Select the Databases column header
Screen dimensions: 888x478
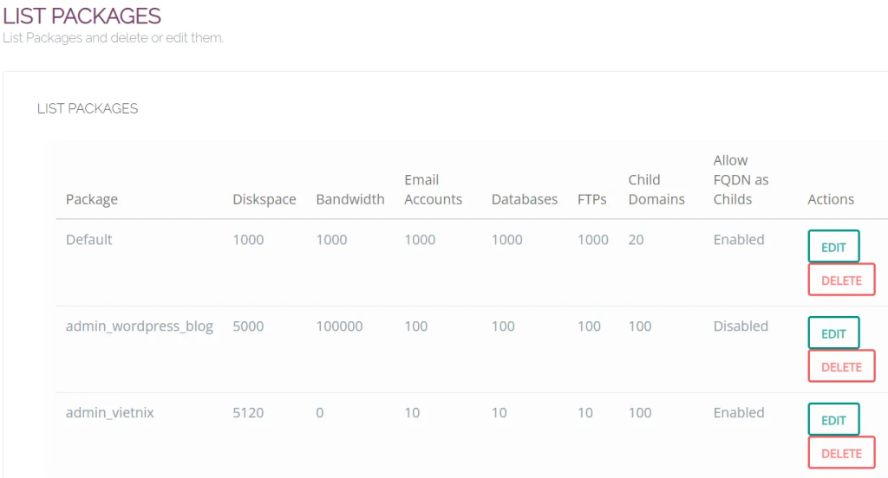pyautogui.click(x=525, y=199)
